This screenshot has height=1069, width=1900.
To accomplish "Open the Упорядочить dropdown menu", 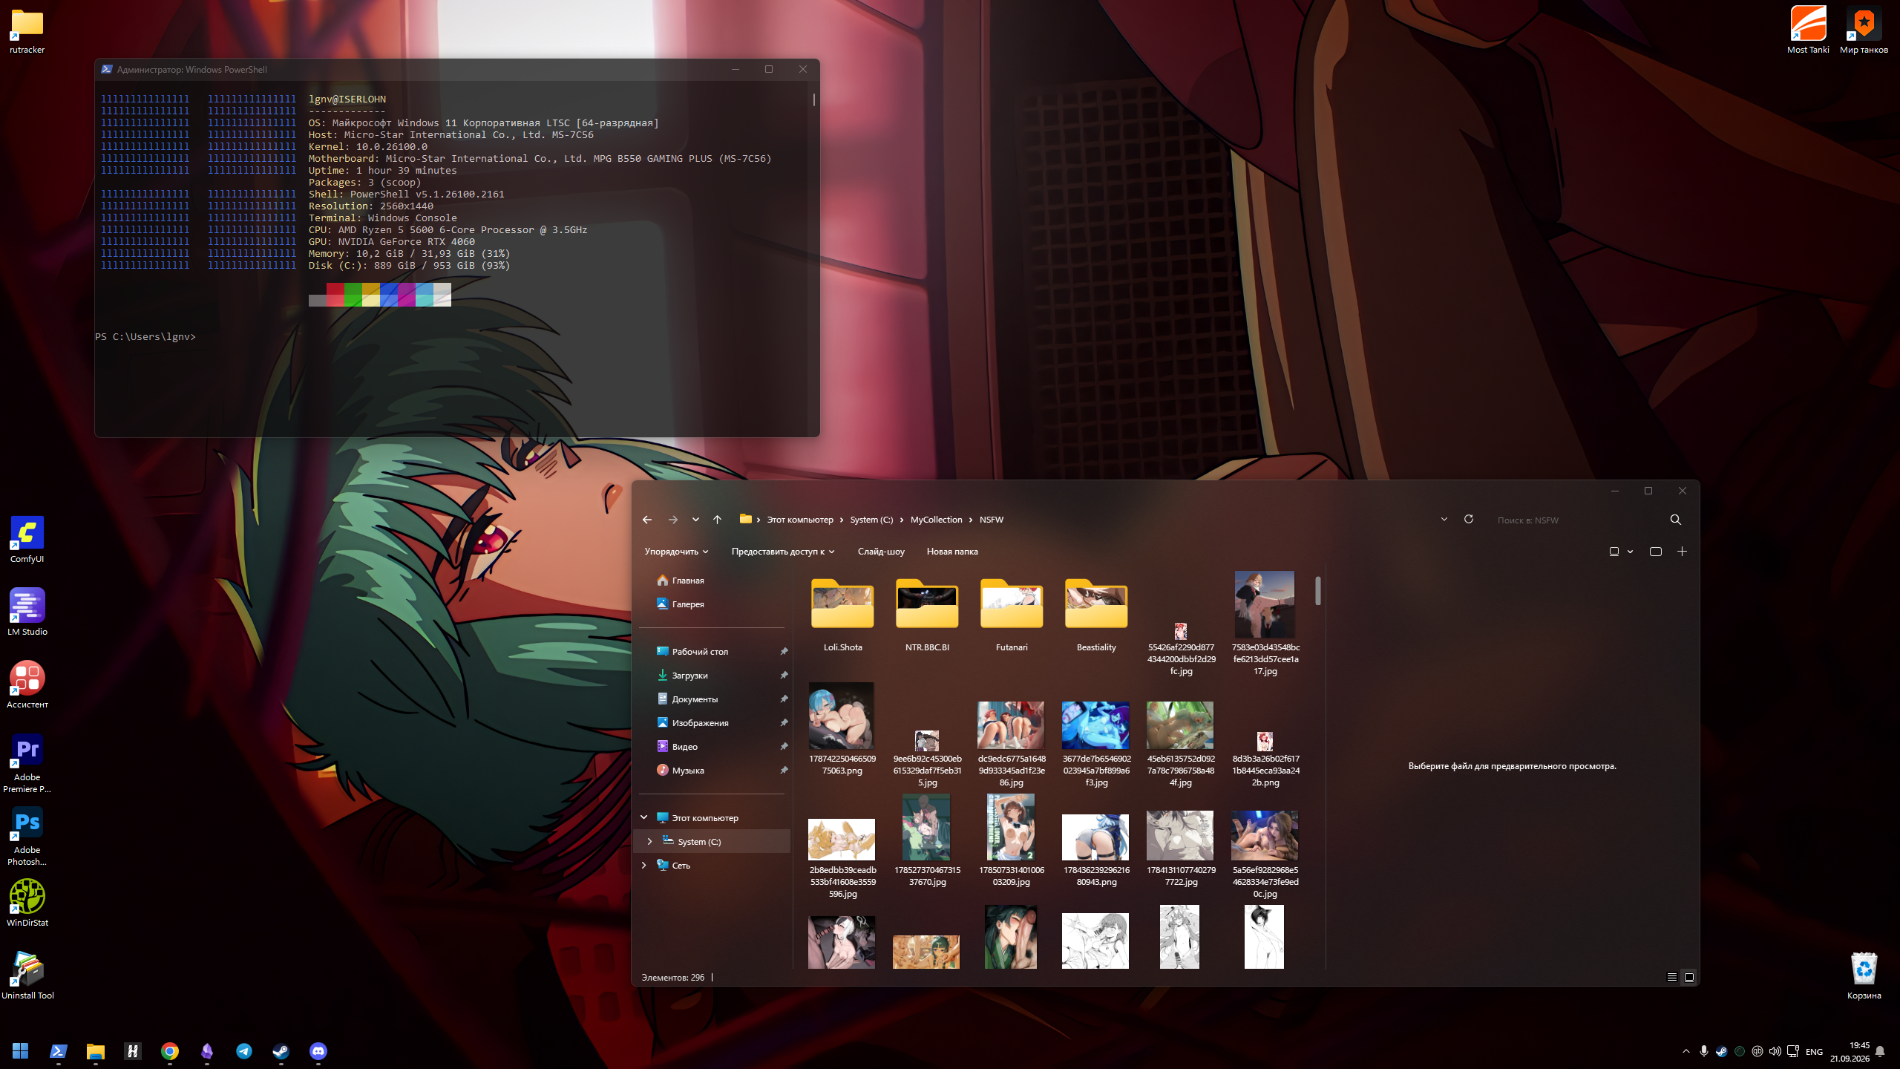I will 676,552.
